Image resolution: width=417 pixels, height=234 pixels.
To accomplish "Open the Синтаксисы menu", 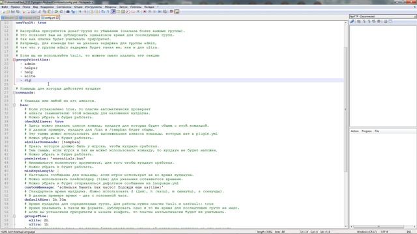I will coord(64,7).
